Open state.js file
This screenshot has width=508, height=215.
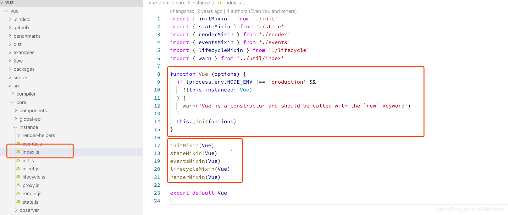point(30,202)
